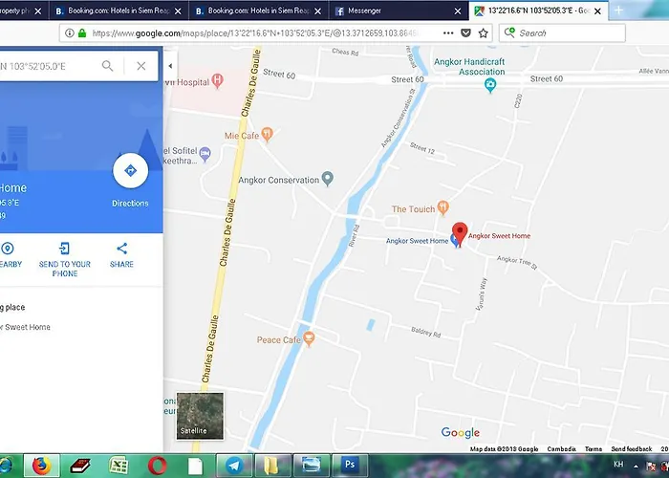
Task: Click Send to your phone
Action: (65, 259)
